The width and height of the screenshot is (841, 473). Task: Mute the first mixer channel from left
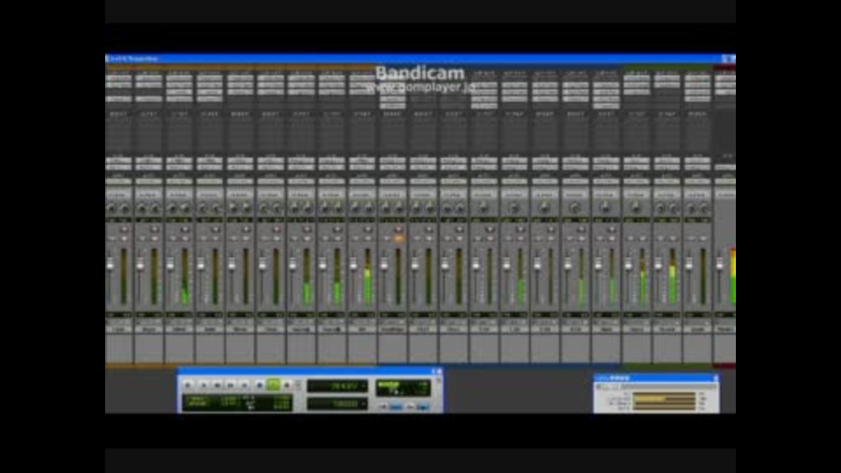point(124,238)
